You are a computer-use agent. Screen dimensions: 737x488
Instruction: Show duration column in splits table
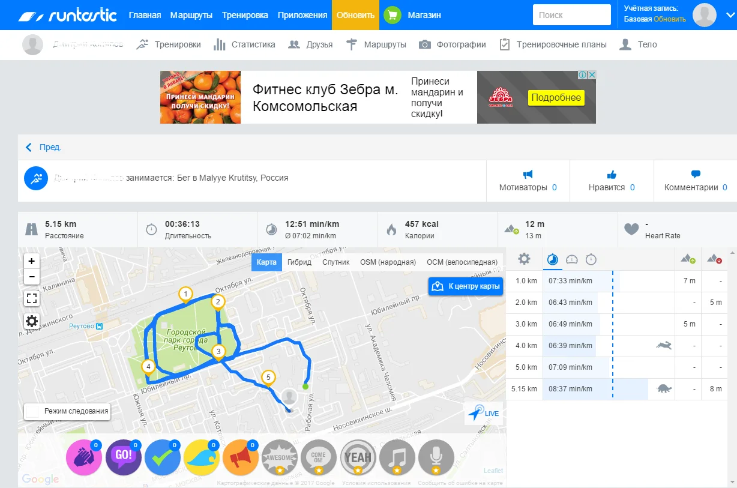coord(591,259)
